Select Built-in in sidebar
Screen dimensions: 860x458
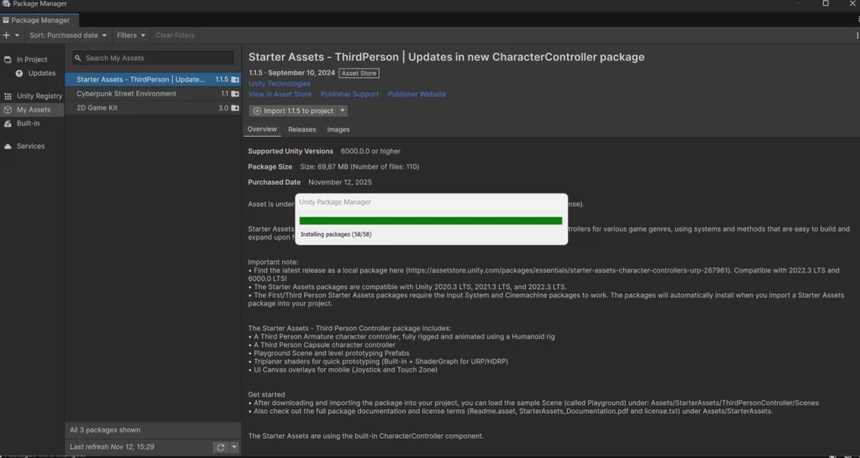tap(28, 123)
